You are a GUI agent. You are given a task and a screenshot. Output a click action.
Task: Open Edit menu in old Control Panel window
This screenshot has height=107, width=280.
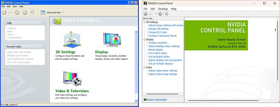point(9,6)
